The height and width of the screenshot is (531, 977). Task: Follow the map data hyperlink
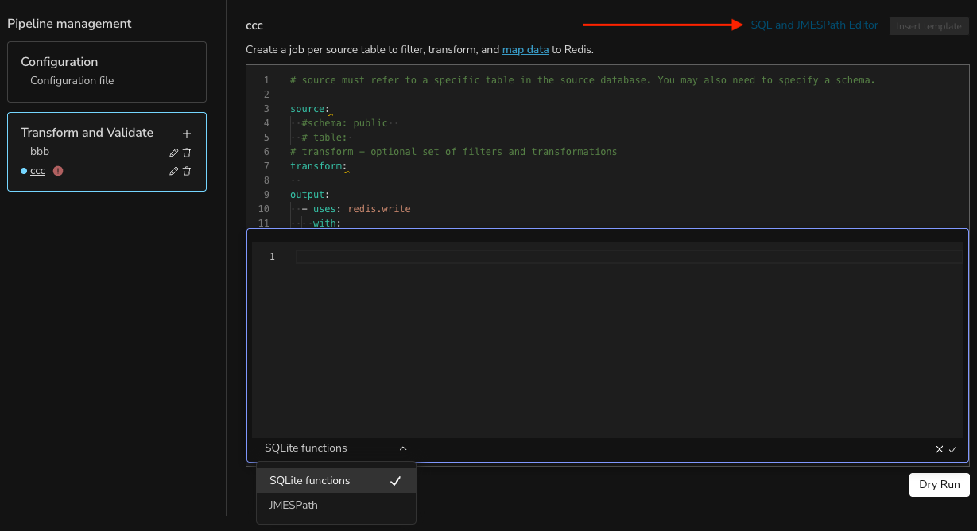point(525,49)
